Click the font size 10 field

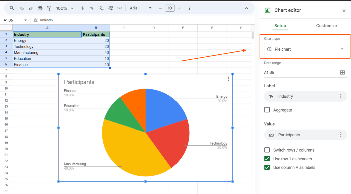pos(170,8)
